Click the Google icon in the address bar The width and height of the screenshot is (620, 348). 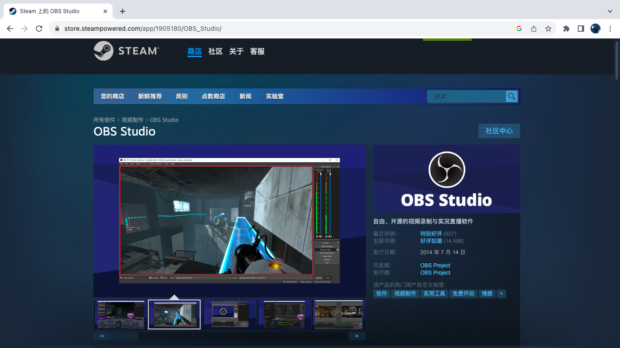tap(519, 29)
